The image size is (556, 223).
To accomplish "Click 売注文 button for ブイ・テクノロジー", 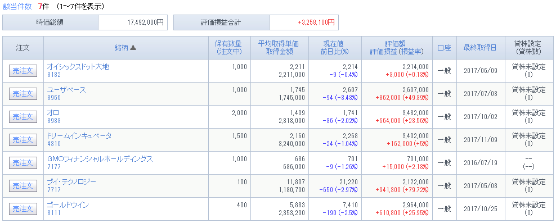I will coord(23,186).
